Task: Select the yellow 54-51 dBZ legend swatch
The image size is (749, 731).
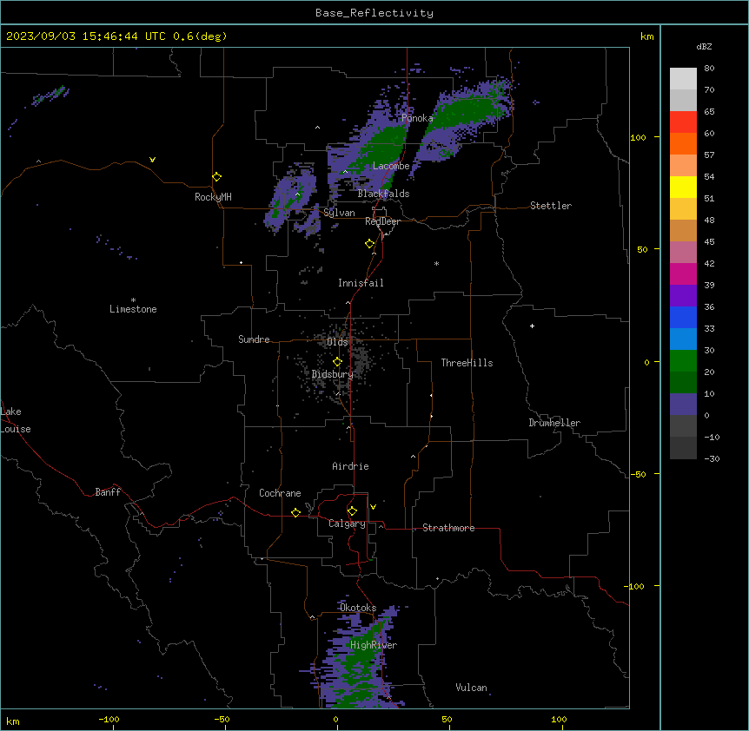Action: pos(683,187)
